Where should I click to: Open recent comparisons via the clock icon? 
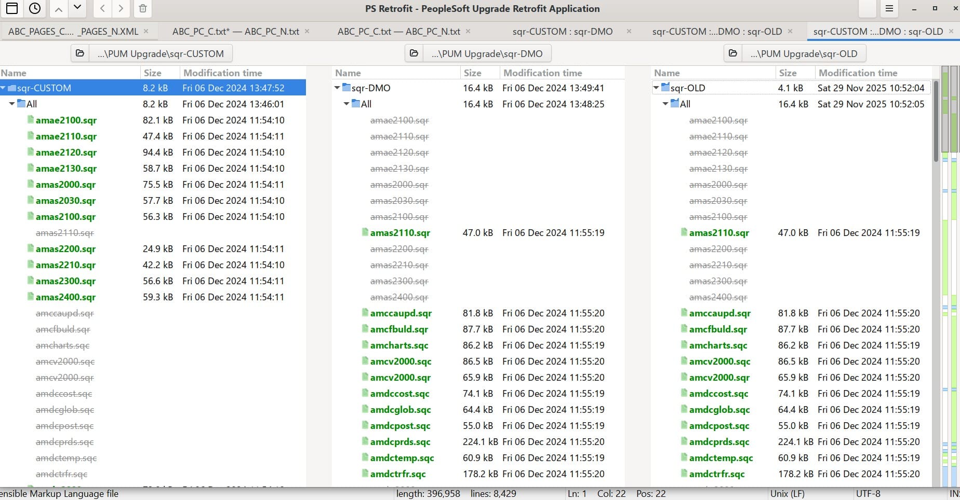35,8
